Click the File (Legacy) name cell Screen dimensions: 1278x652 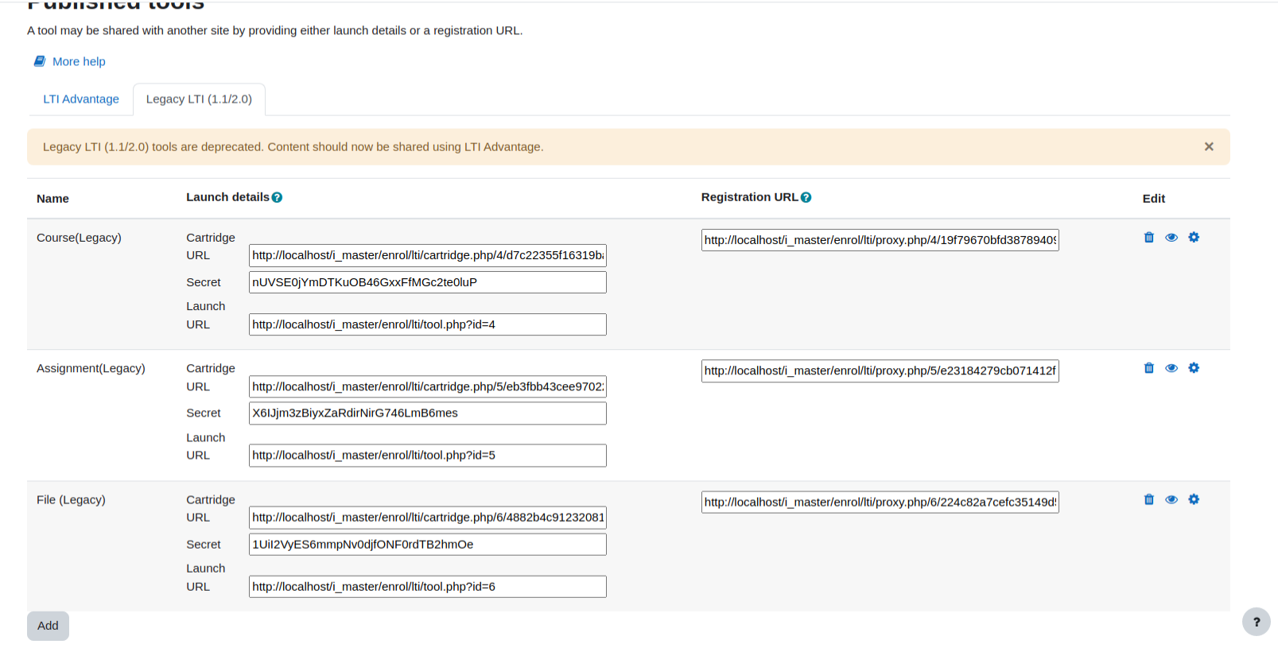[x=71, y=499]
